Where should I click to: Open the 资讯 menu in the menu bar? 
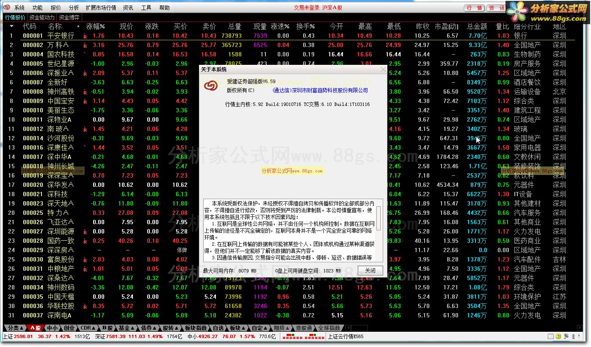tap(128, 8)
